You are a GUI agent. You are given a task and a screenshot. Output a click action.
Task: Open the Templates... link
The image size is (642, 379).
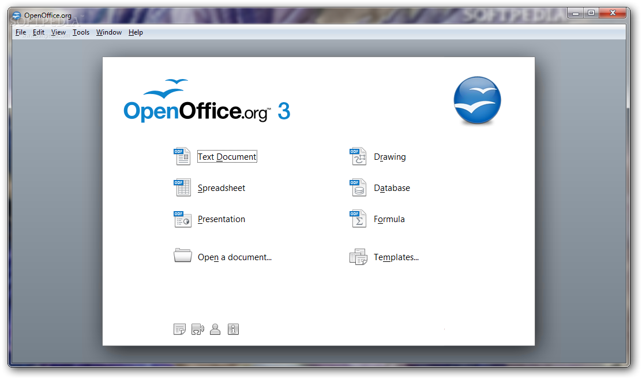[x=396, y=257]
